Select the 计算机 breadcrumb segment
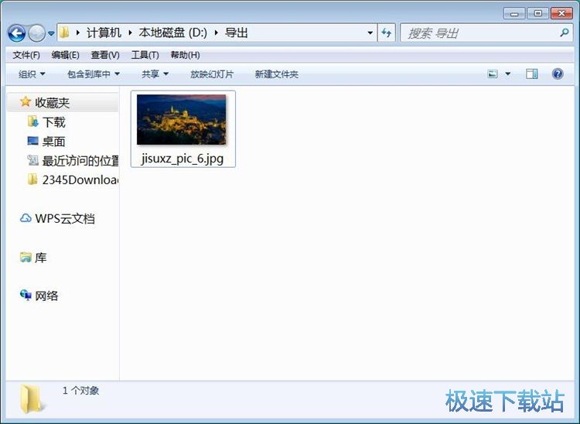Viewport: 580px width, 424px height. click(104, 32)
